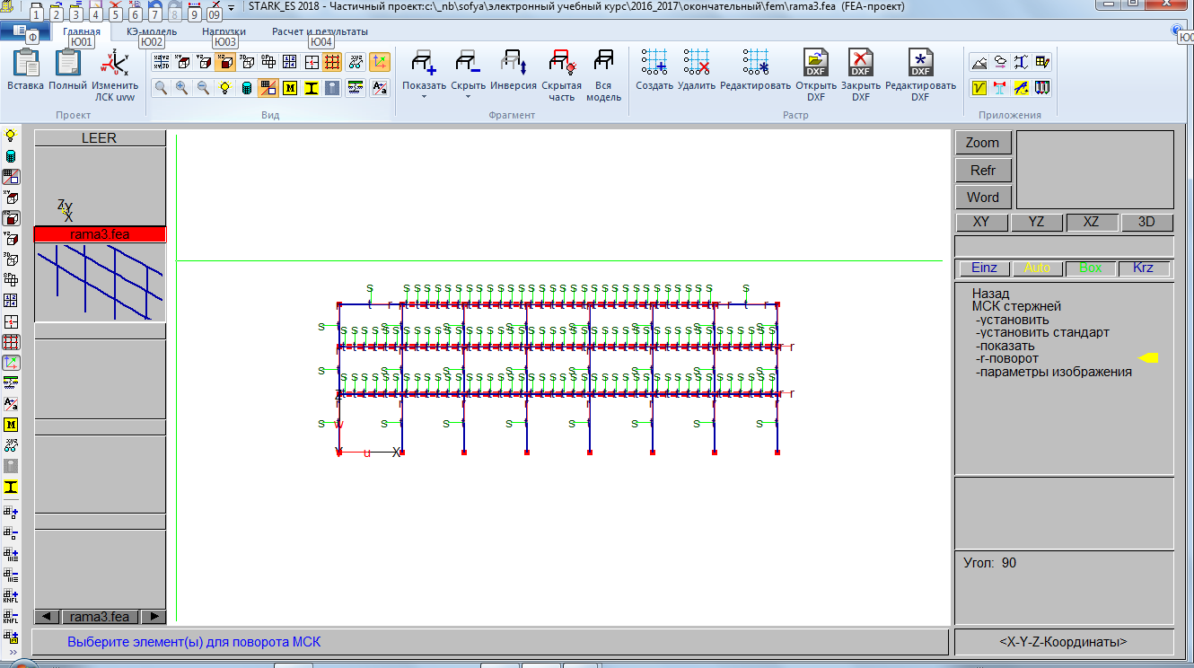The height and width of the screenshot is (668, 1194).
Task: Click right scroll arrow beside rama3.fea tab
Action: [154, 617]
